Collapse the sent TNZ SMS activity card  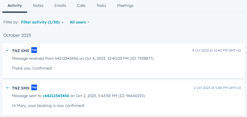[x=7, y=88]
